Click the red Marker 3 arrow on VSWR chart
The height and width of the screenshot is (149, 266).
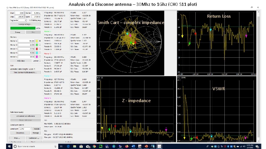point(197,137)
